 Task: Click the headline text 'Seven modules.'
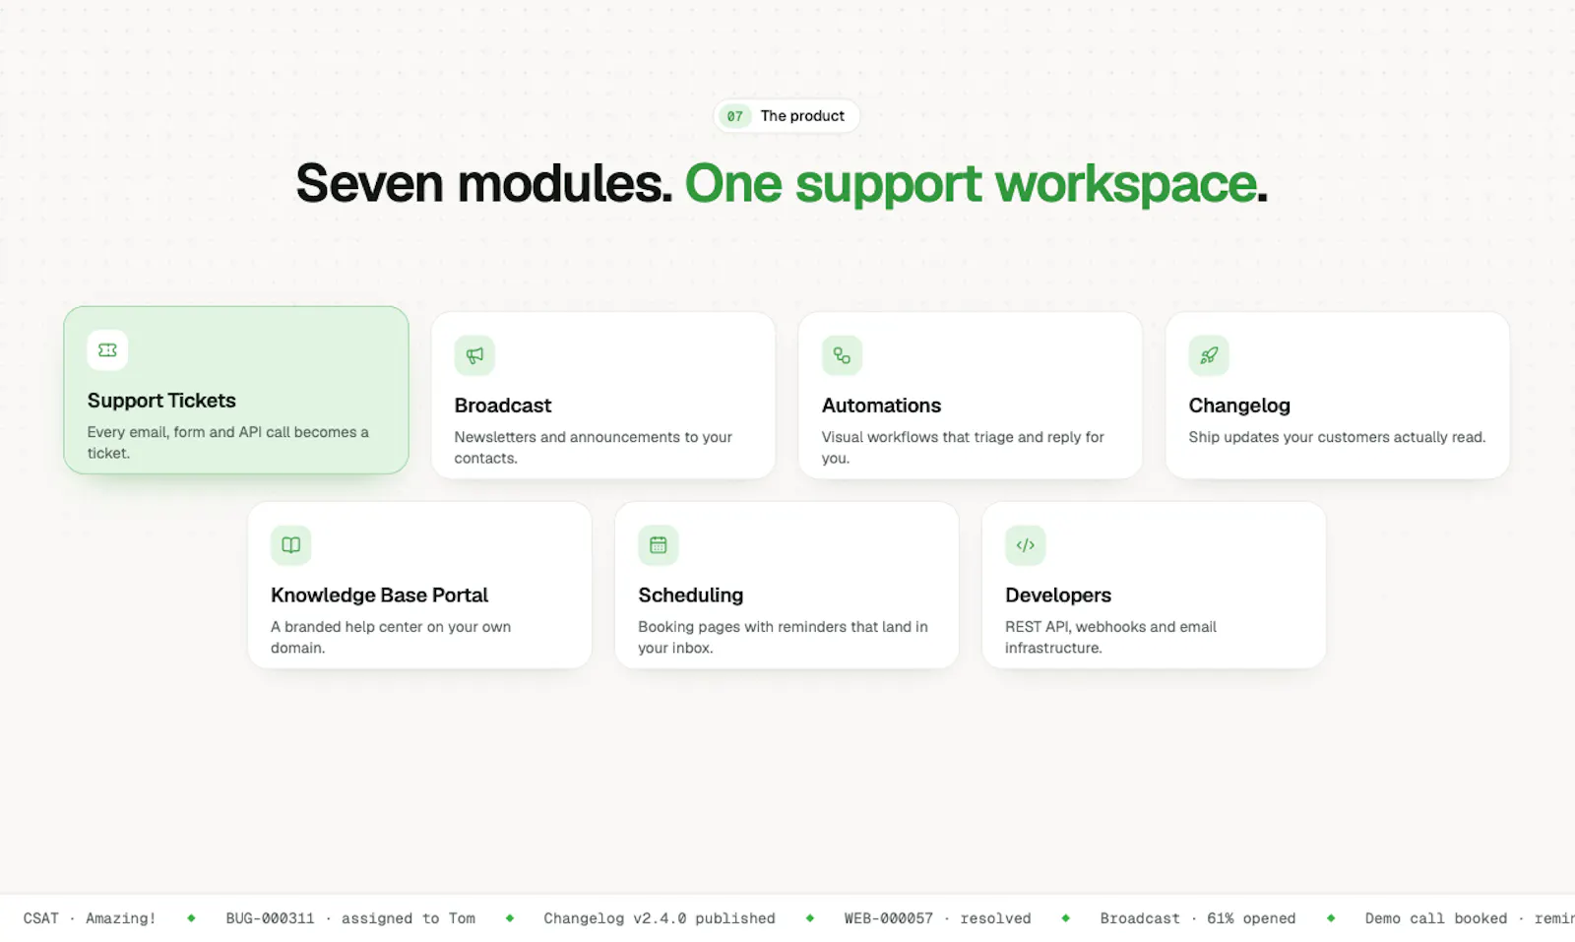(484, 184)
